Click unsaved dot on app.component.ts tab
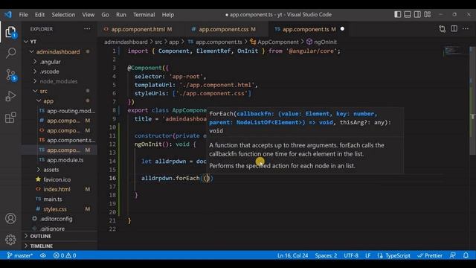Image resolution: width=476 pixels, height=268 pixels. [342, 29]
